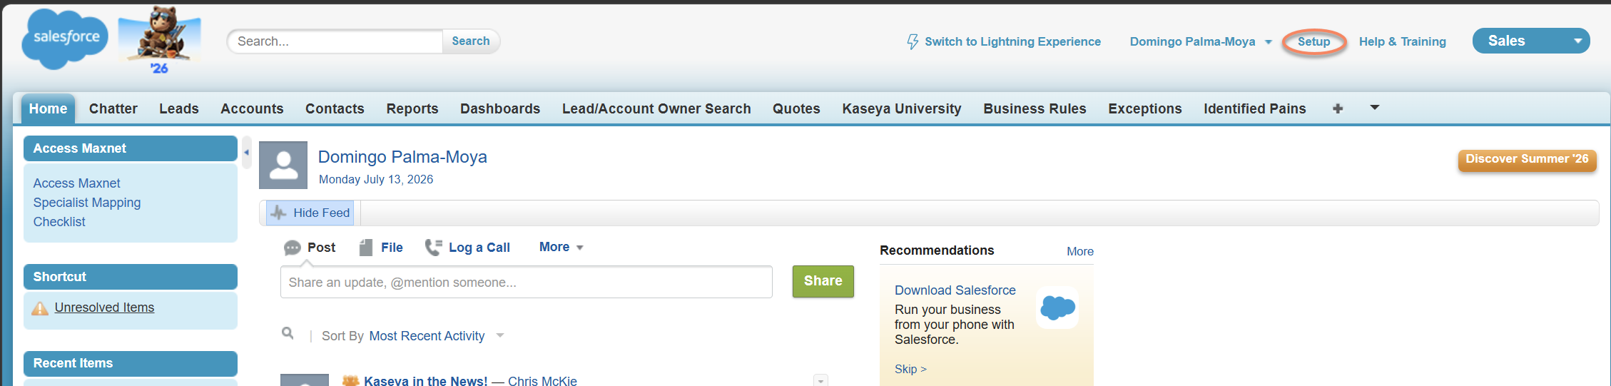The image size is (1611, 386).
Task: Click the green Share button
Action: pyautogui.click(x=823, y=281)
